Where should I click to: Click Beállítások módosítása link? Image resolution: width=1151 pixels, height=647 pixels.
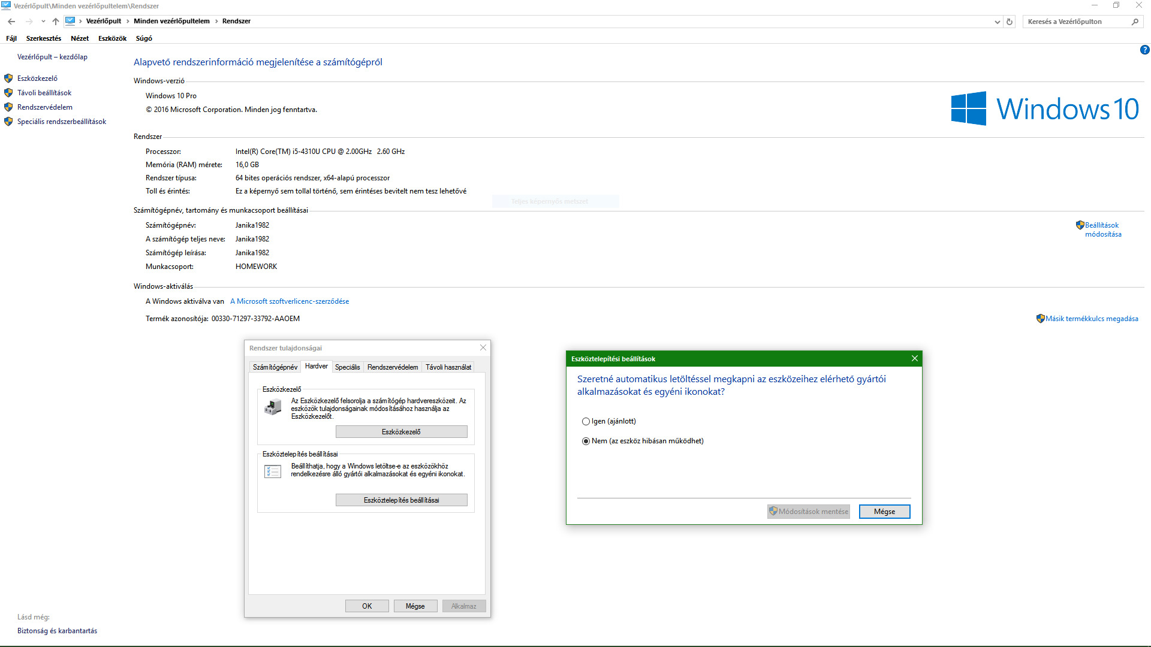tap(1103, 229)
